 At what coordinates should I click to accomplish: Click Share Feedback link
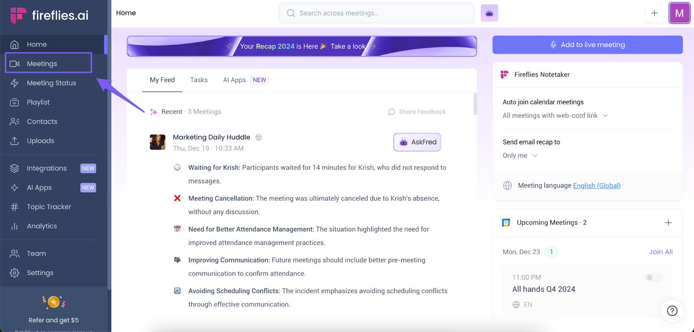[x=417, y=112]
